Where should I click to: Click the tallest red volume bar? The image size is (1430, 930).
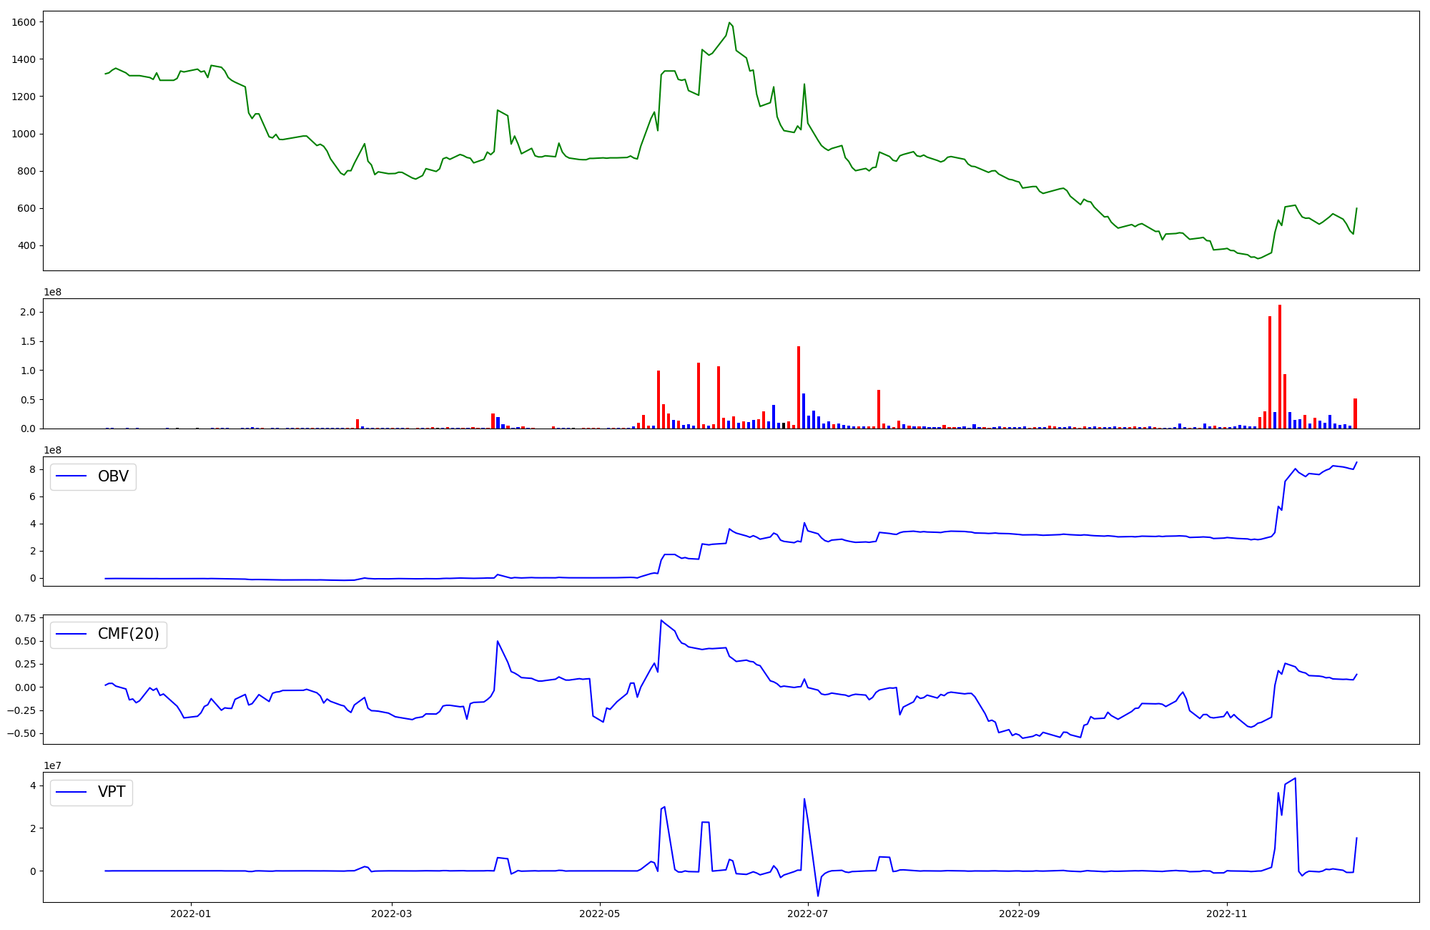(x=1280, y=365)
